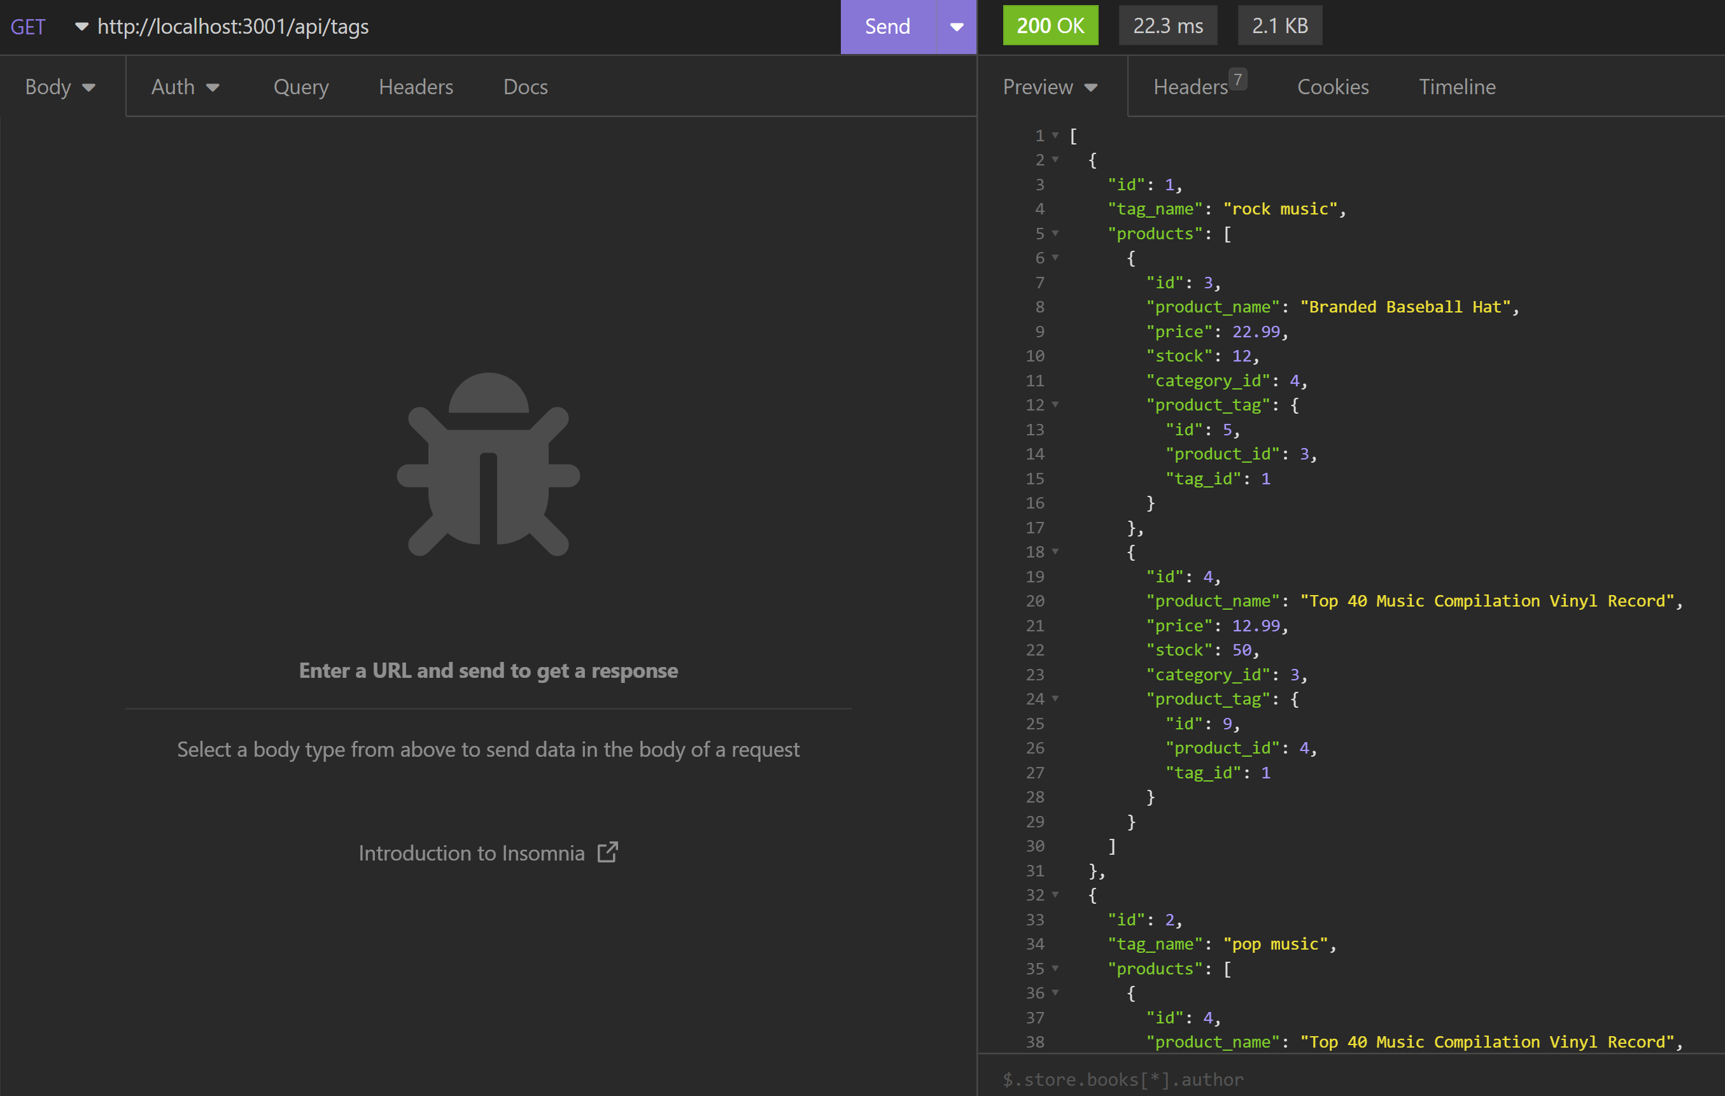
Task: Click the external link icon beside Introduction to Insomnia
Action: (608, 852)
